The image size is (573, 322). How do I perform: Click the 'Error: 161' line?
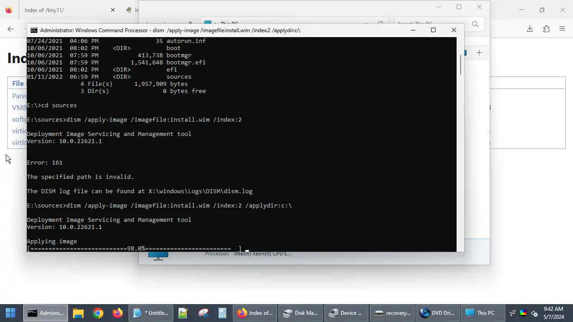click(x=45, y=163)
